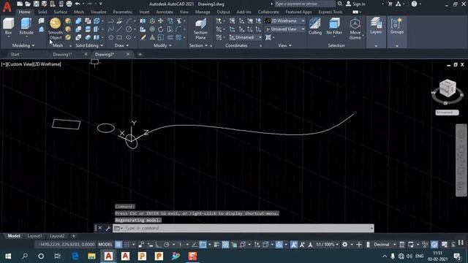Click the Annotation Scale 1:1 / 100% control
Viewport: 468px width, 263px height.
[327, 245]
